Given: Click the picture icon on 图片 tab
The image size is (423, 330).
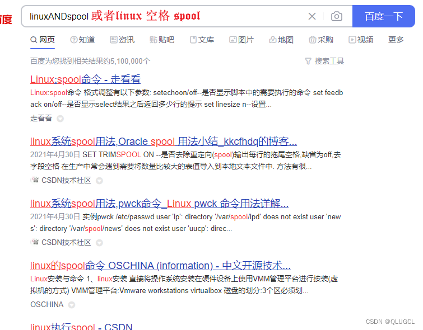Looking at the screenshot, I should (x=233, y=40).
